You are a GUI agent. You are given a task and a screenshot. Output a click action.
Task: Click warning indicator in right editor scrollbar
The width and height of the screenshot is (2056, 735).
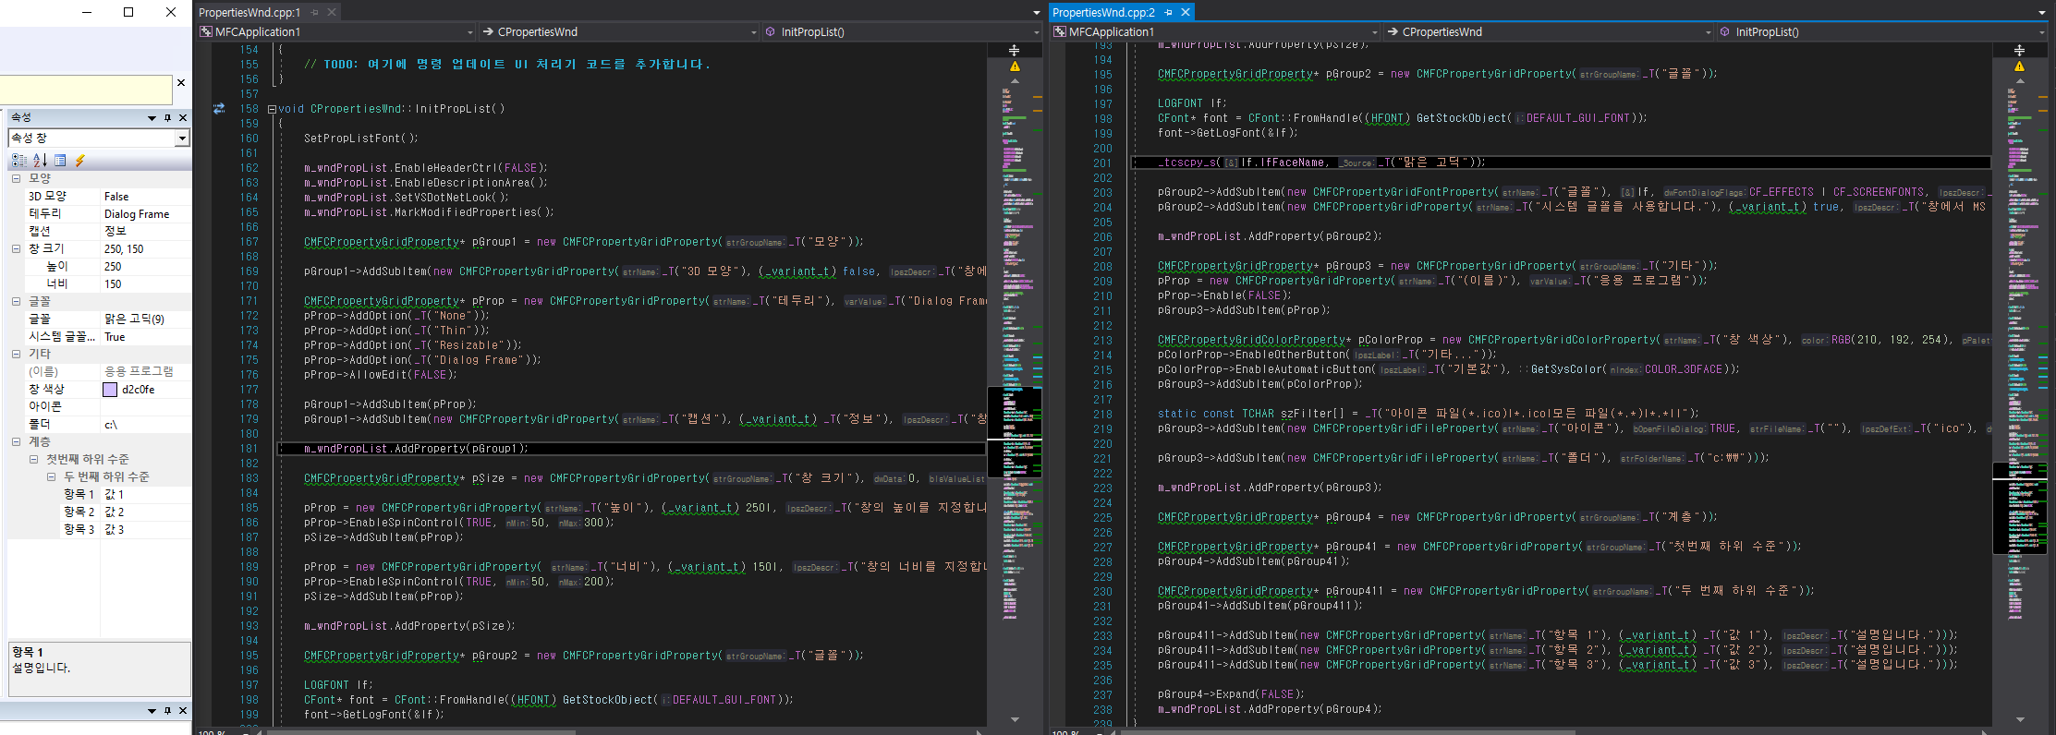click(x=2019, y=66)
